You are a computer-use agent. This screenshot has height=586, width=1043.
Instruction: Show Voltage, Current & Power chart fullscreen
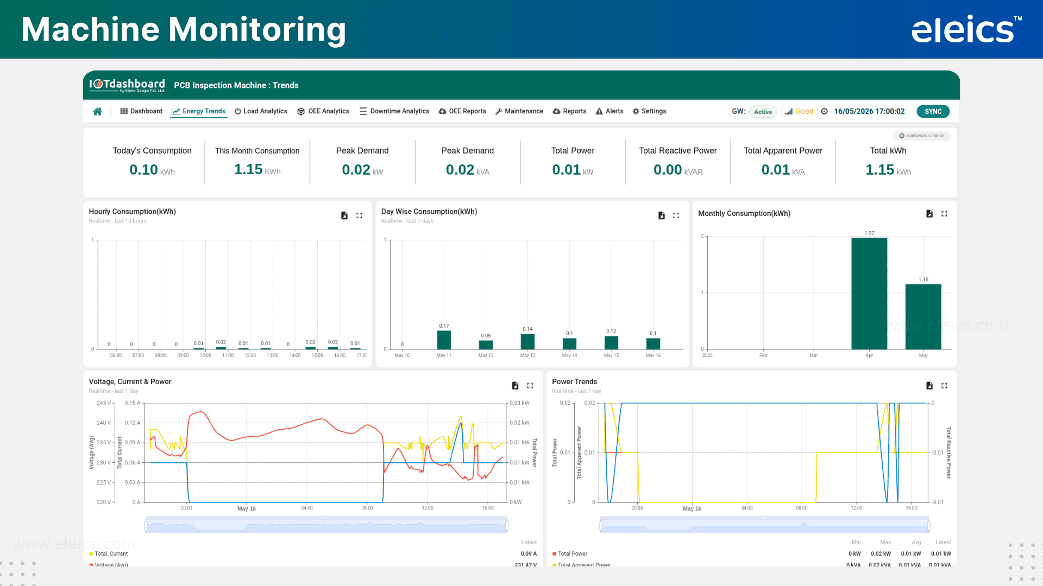[x=530, y=386]
